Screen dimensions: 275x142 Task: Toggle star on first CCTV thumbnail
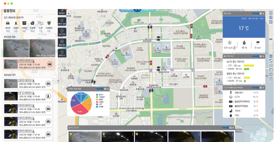71,134
